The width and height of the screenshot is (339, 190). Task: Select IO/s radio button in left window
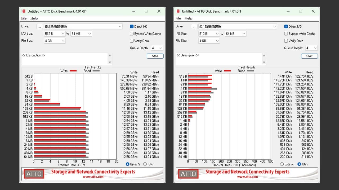click(x=145, y=164)
